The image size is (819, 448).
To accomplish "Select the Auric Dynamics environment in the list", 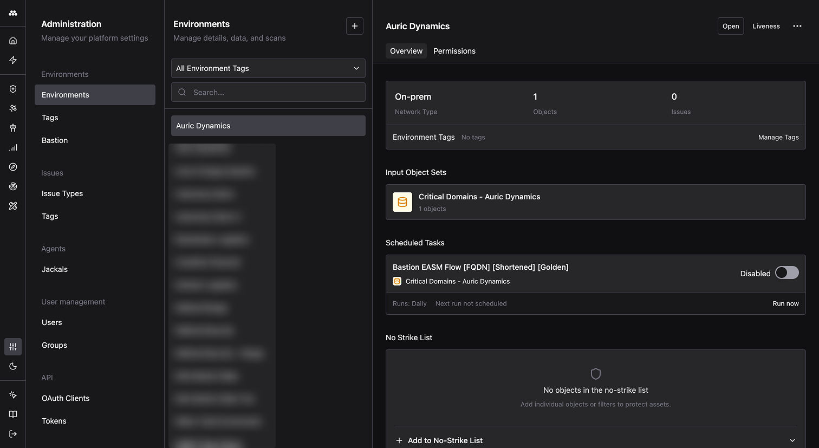I will [268, 126].
